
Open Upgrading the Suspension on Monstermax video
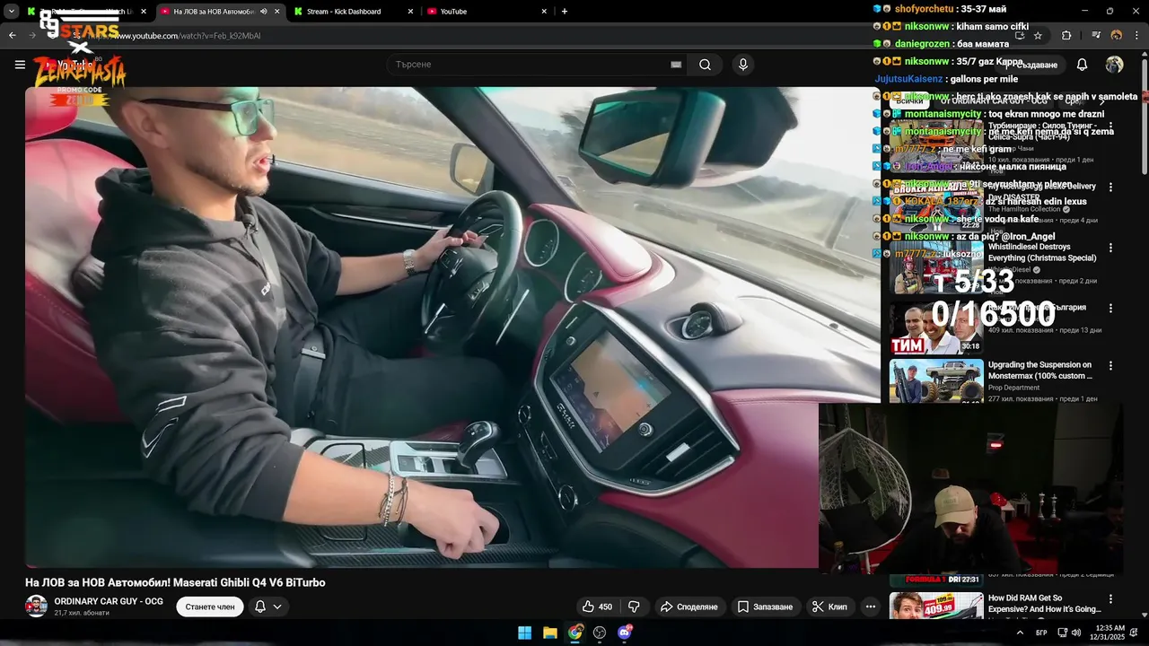pyautogui.click(x=1040, y=371)
